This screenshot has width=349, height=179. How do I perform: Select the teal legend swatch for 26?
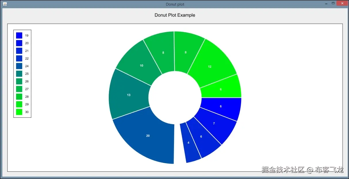point(19,81)
